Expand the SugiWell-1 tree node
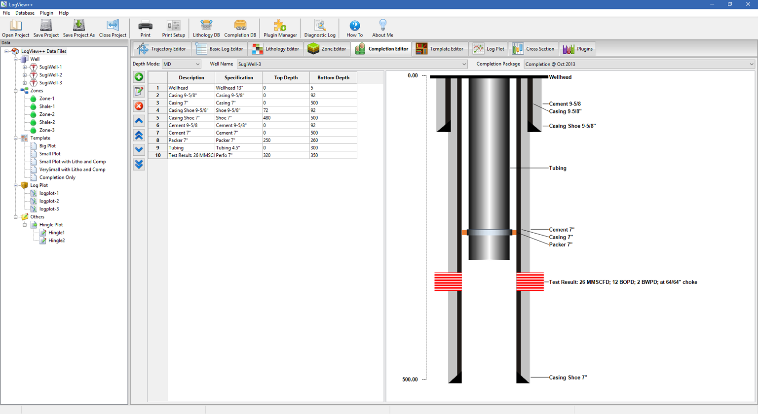The image size is (758, 414). click(x=25, y=67)
